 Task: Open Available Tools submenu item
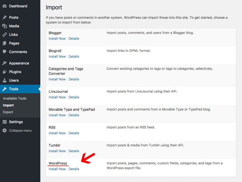[15, 98]
